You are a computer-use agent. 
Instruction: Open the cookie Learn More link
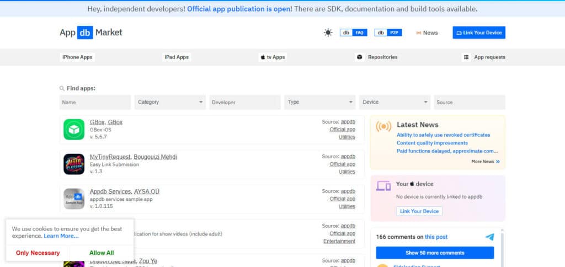61,236
